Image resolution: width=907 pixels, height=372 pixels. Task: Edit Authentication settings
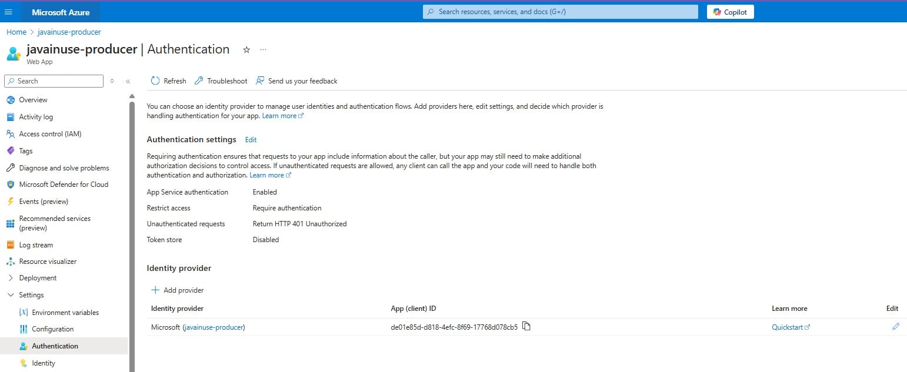pos(251,140)
